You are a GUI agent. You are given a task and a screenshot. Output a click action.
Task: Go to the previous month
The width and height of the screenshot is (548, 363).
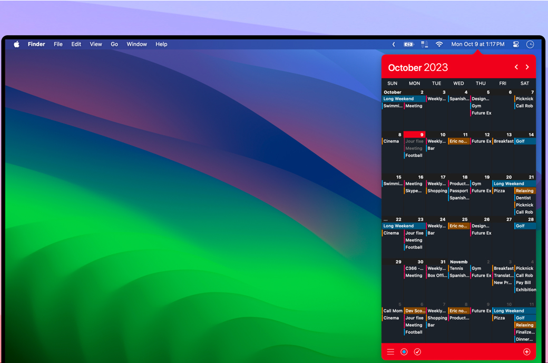(516, 67)
